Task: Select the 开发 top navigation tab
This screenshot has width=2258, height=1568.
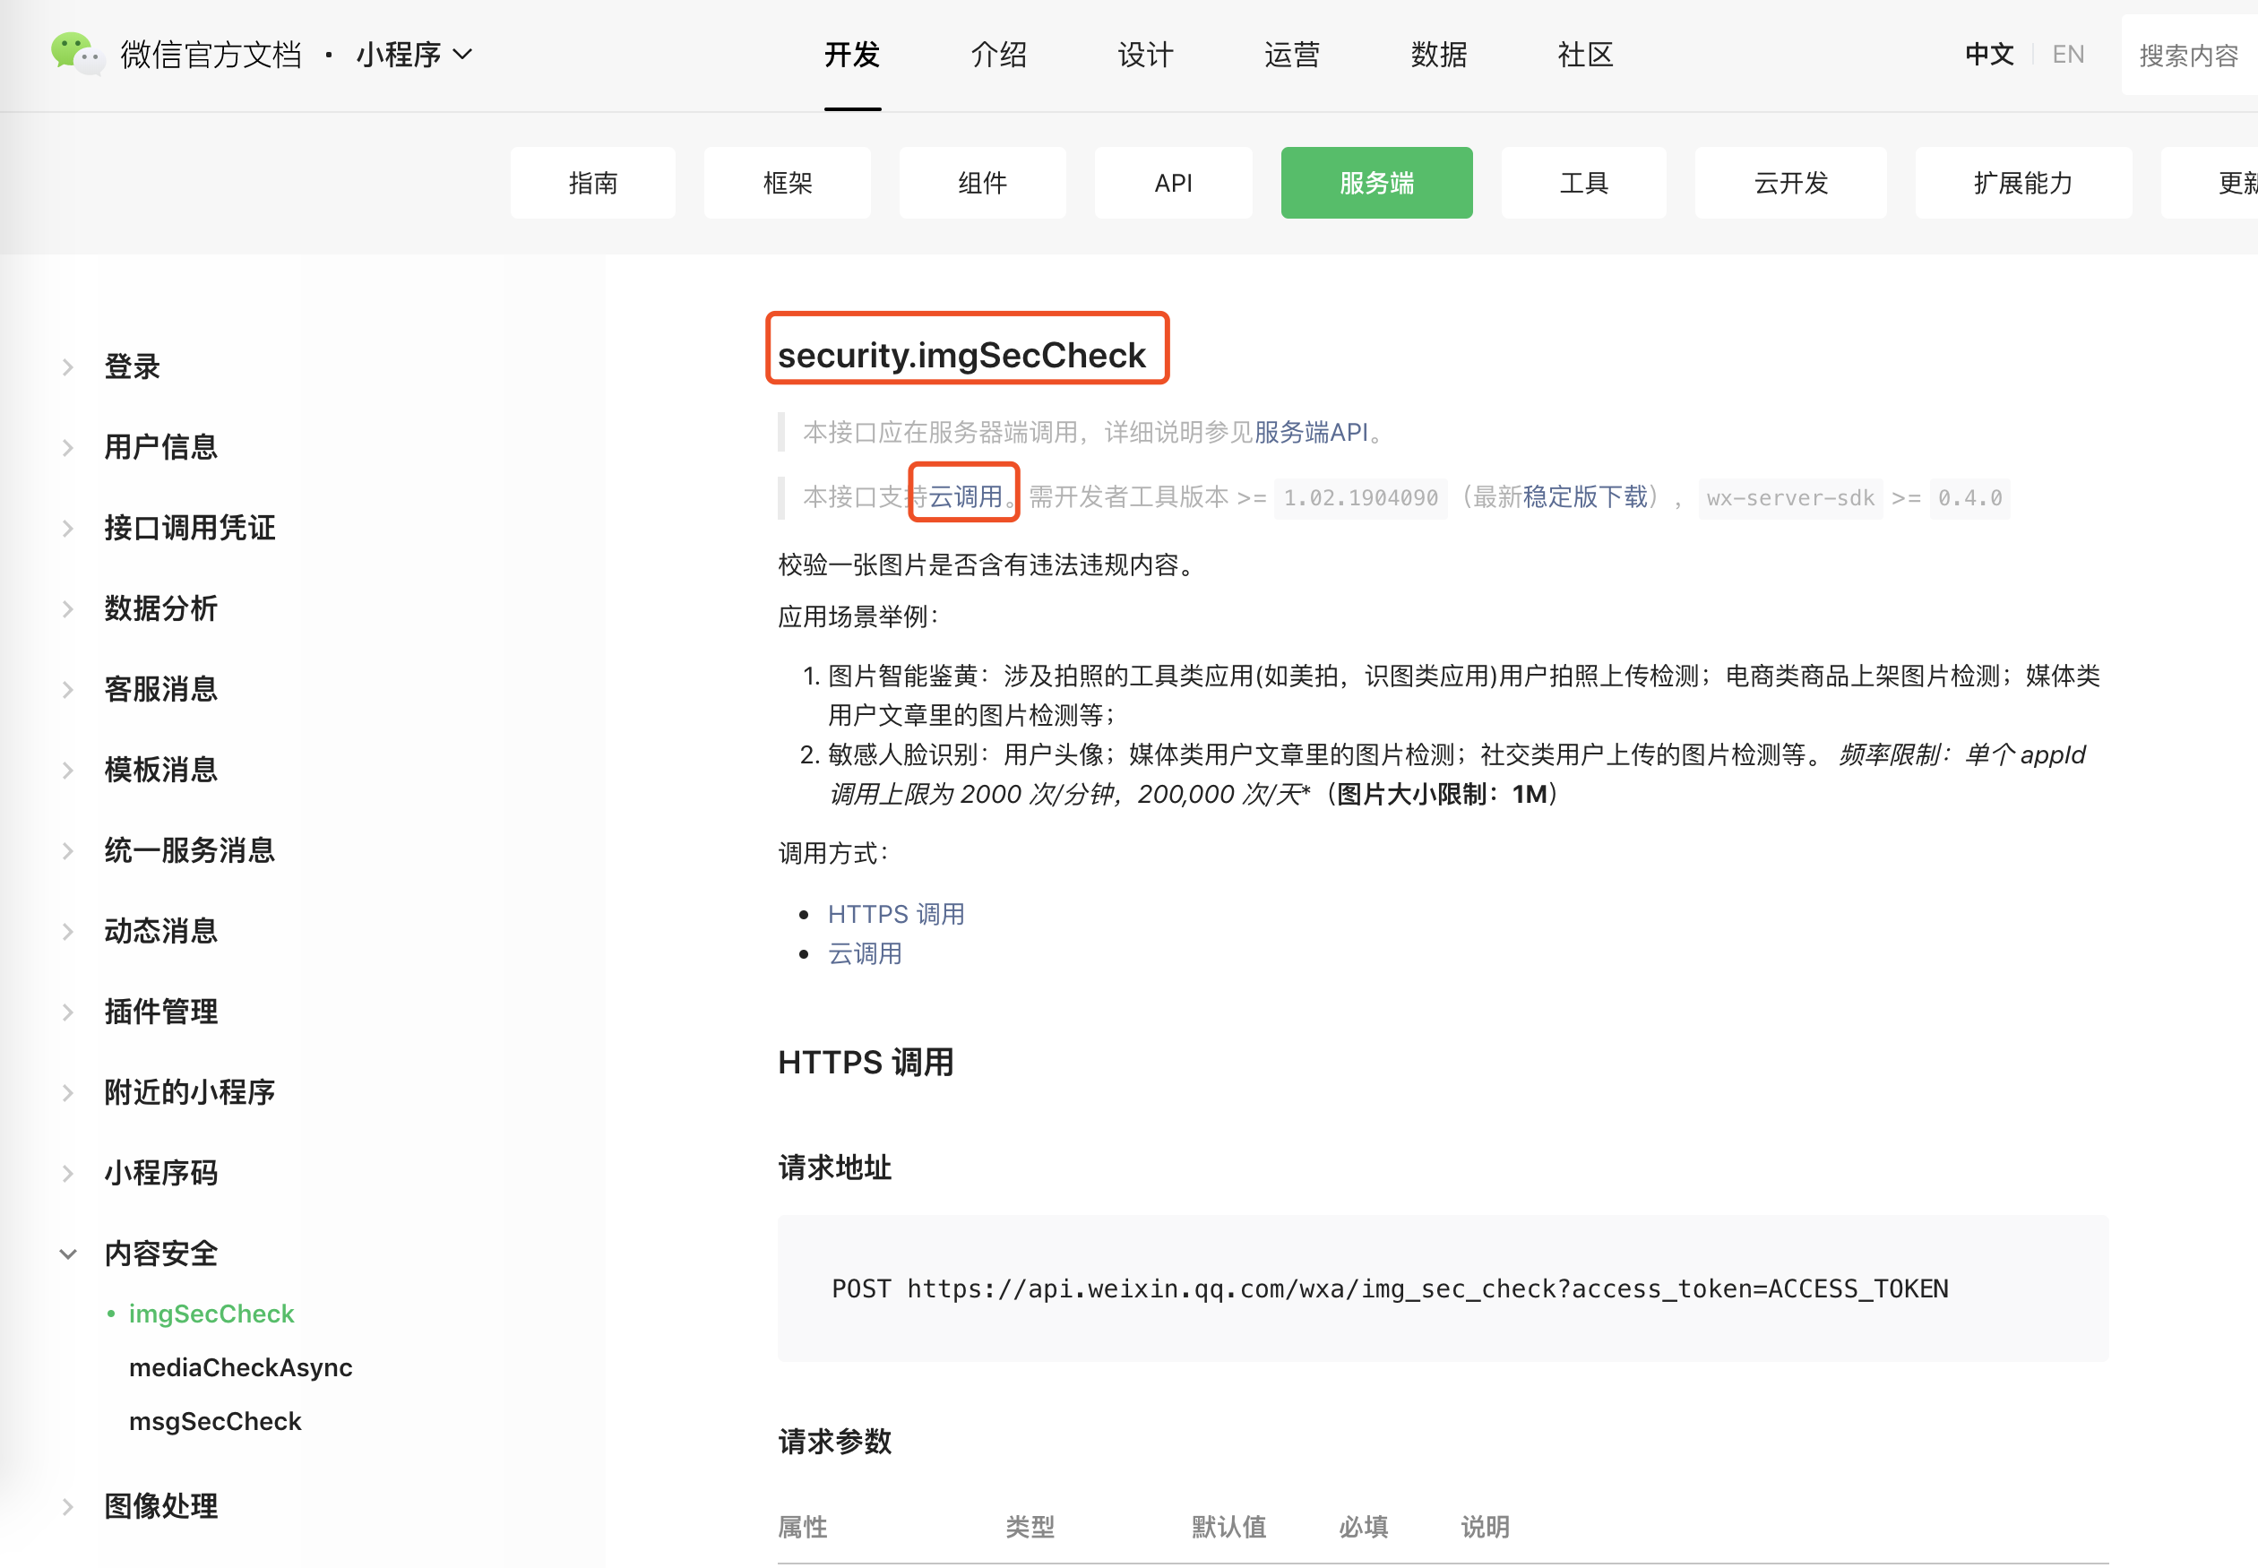Action: point(852,55)
